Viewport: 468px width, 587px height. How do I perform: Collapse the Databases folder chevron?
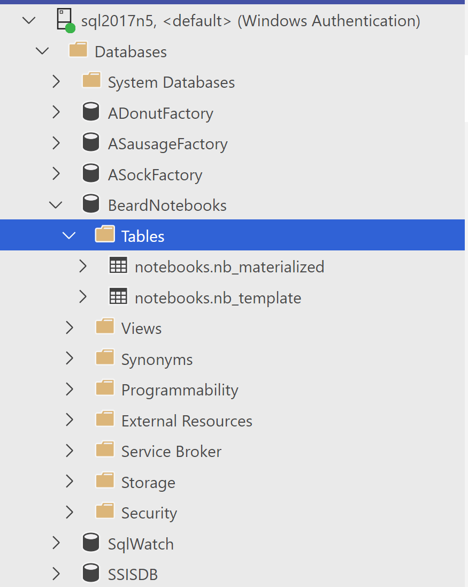(x=42, y=51)
